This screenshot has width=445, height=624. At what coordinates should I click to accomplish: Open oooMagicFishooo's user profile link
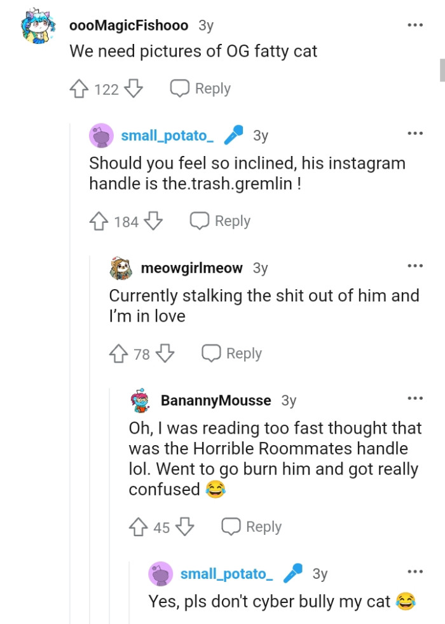(x=129, y=25)
